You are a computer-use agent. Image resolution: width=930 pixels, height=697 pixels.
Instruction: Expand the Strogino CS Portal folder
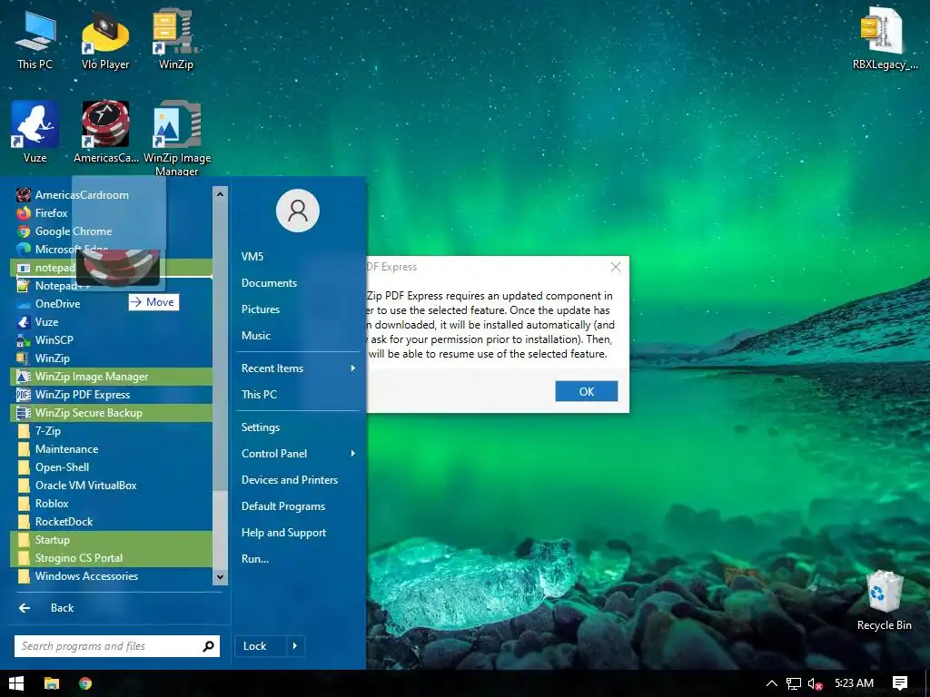coord(111,558)
